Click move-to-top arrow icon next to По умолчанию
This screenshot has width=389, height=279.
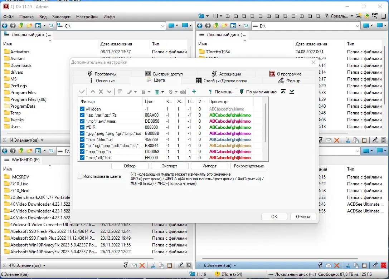283,92
